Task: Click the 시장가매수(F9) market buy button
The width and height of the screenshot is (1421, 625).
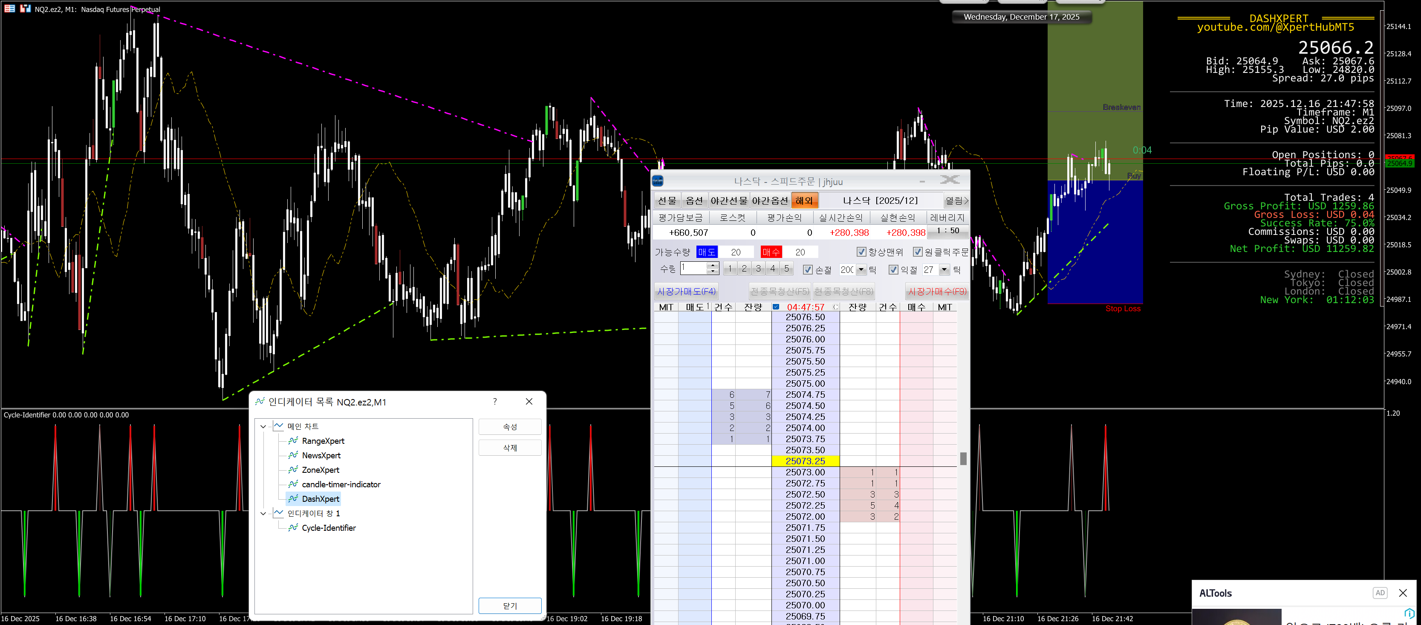Action: click(x=937, y=291)
